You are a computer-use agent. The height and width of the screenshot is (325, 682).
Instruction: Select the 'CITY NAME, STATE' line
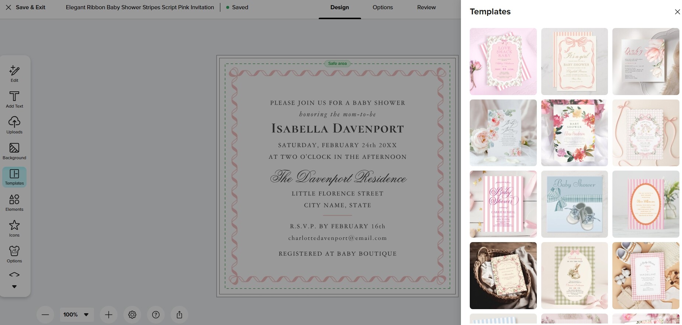(x=337, y=205)
